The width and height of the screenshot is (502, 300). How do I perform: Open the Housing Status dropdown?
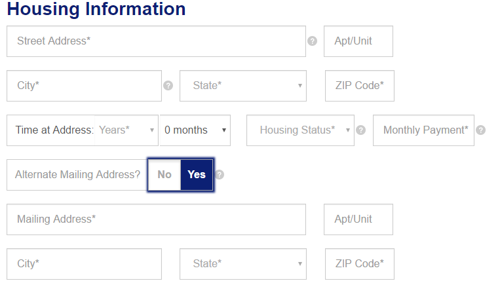pyautogui.click(x=300, y=130)
